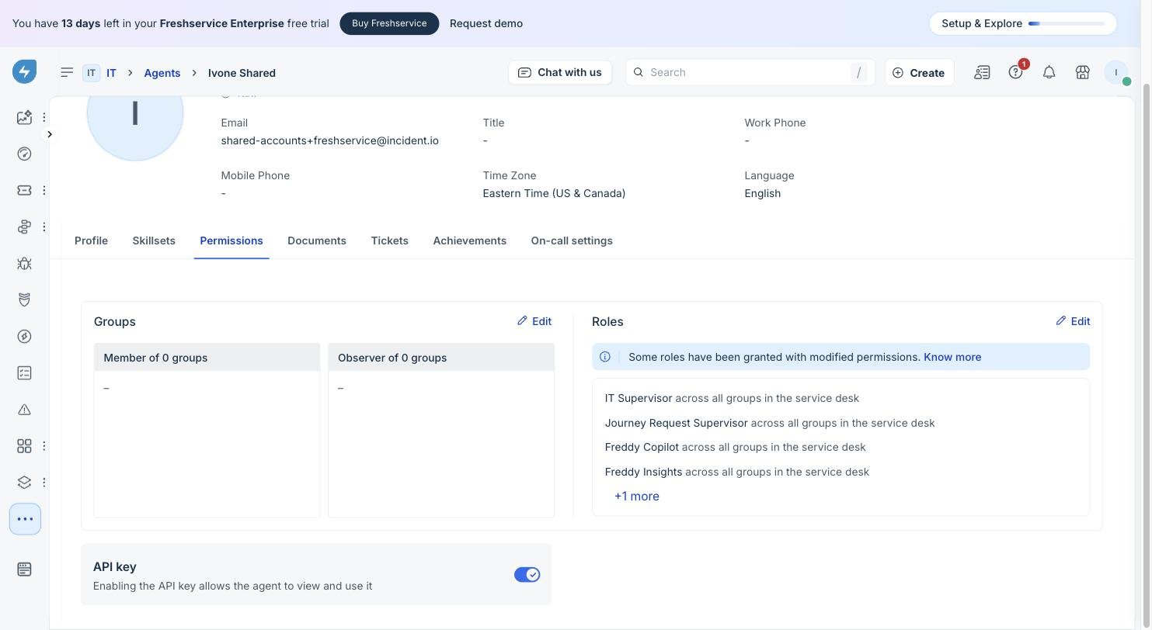Select the Permissions tab

[231, 241]
